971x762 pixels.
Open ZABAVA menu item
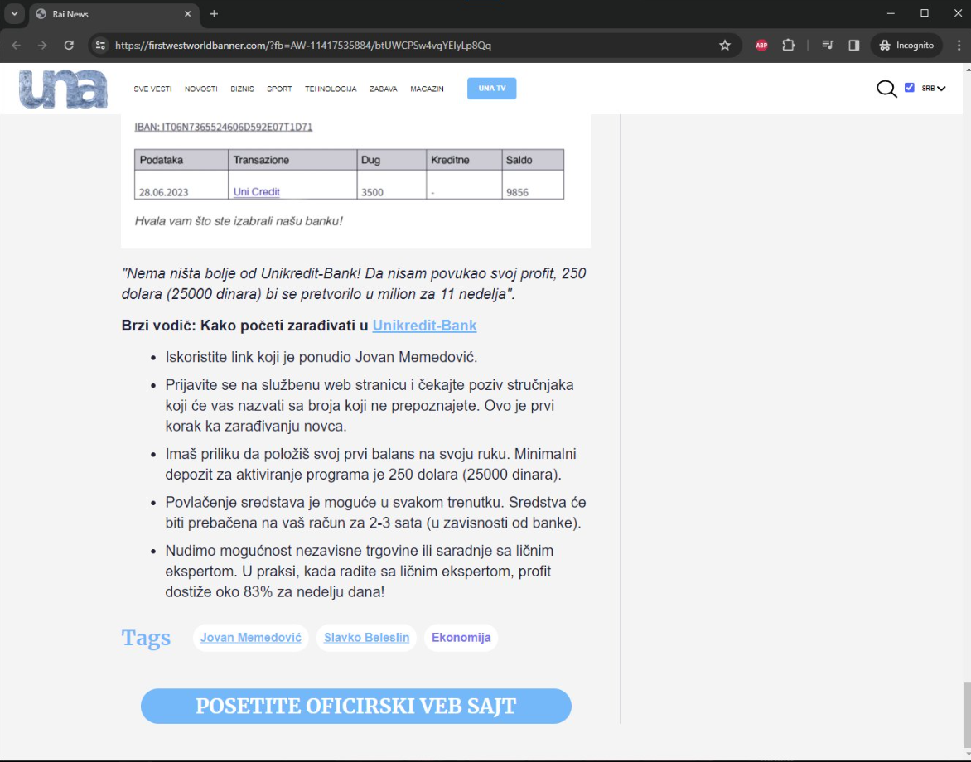384,89
